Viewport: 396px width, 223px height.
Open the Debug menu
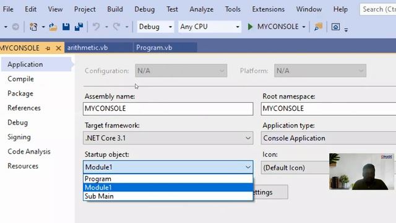144,9
